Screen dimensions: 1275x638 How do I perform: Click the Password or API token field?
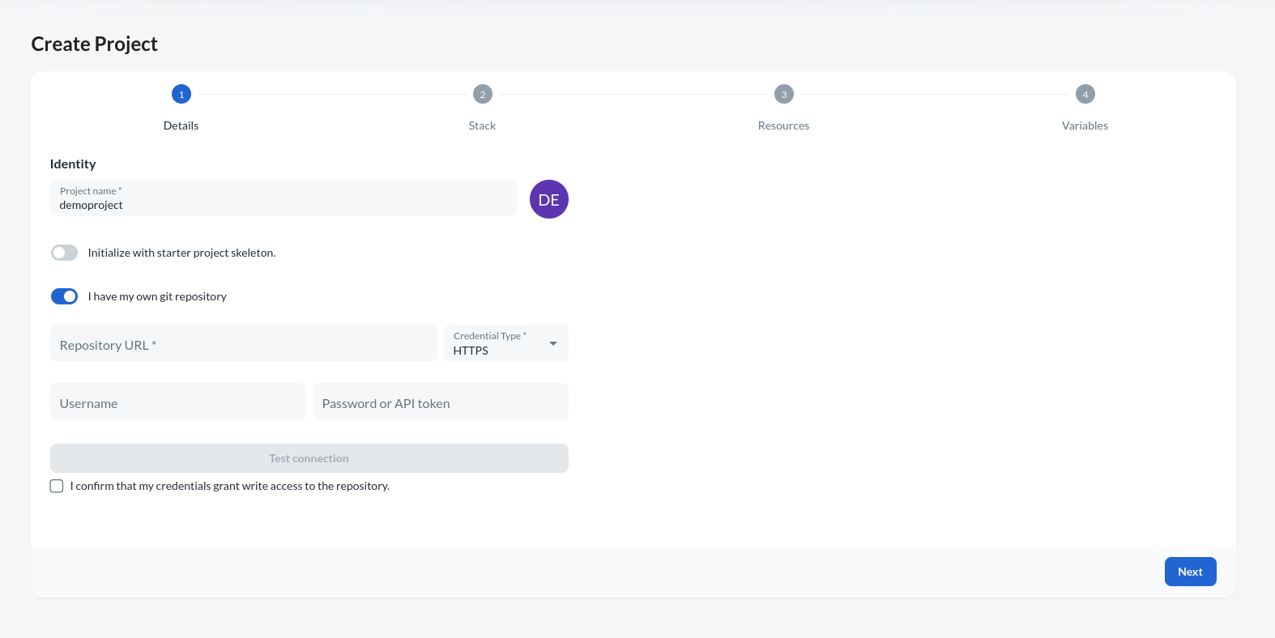click(440, 402)
